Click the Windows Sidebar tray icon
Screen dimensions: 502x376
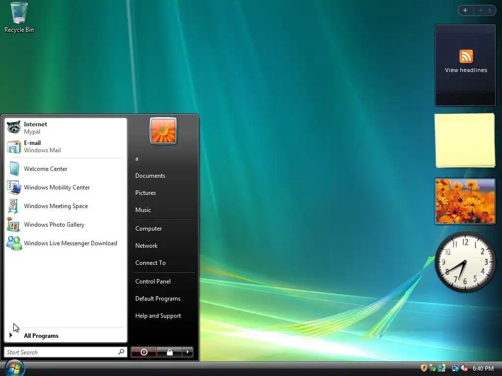[x=442, y=368]
